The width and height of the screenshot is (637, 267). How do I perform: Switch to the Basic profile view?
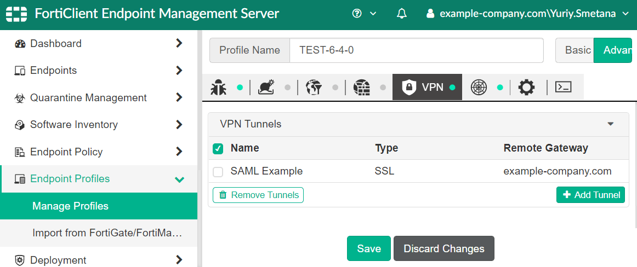(577, 50)
